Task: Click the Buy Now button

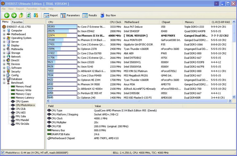Action: coord(108,15)
